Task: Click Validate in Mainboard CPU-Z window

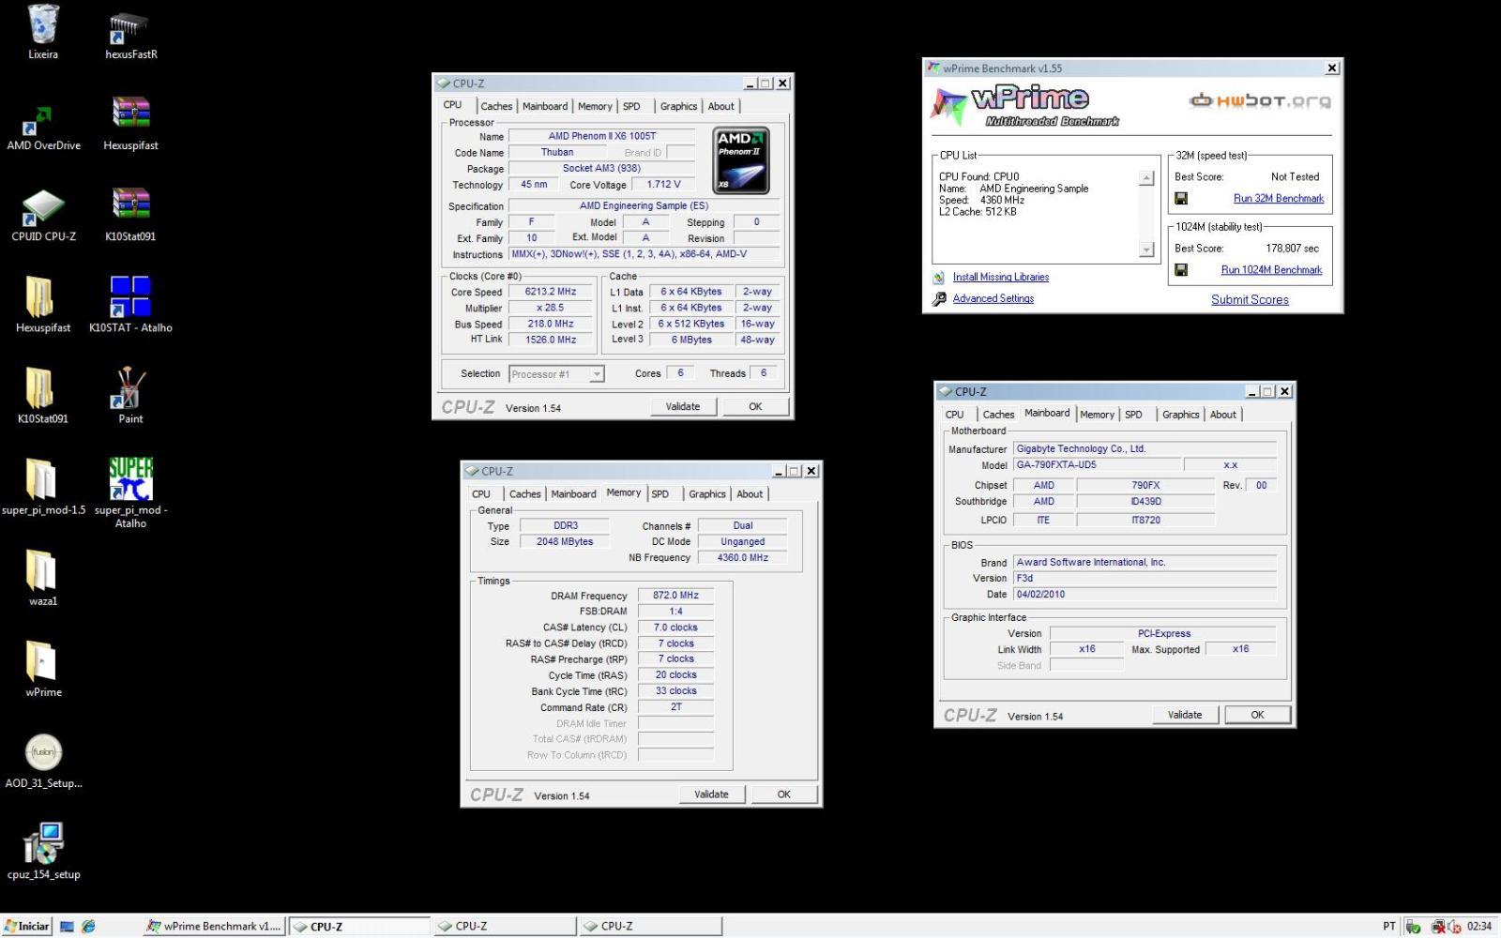Action: pos(1185,715)
